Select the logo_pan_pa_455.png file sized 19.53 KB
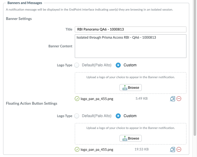This screenshot has width=197, height=157. (x=97, y=150)
